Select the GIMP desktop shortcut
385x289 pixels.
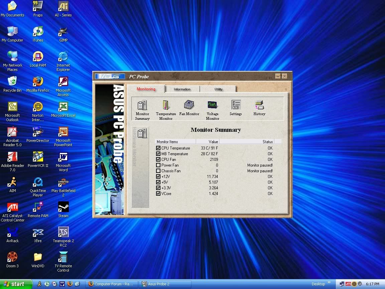click(x=63, y=34)
